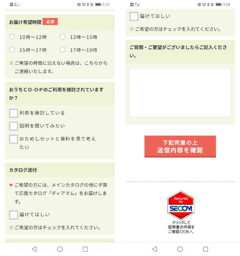Image resolution: width=240 pixels, height=256 pixels.
Task: Tap the back navigation triangle on the left screen
Action: (34, 249)
